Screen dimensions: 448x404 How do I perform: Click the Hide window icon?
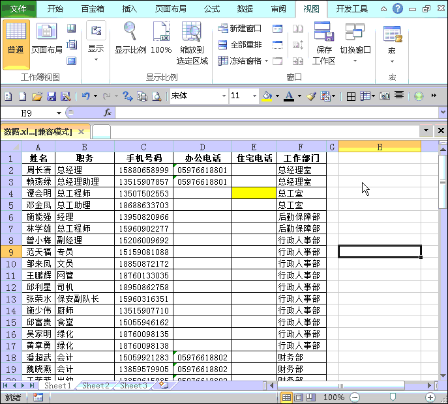point(277,45)
